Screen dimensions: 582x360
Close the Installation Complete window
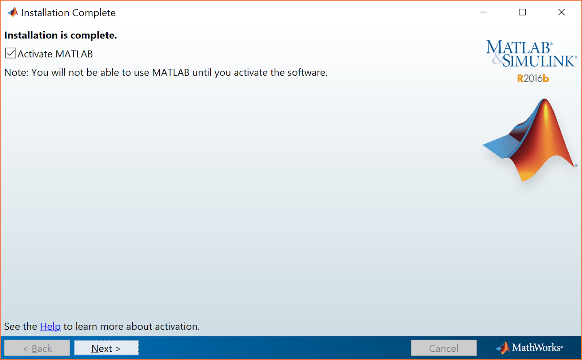[562, 12]
